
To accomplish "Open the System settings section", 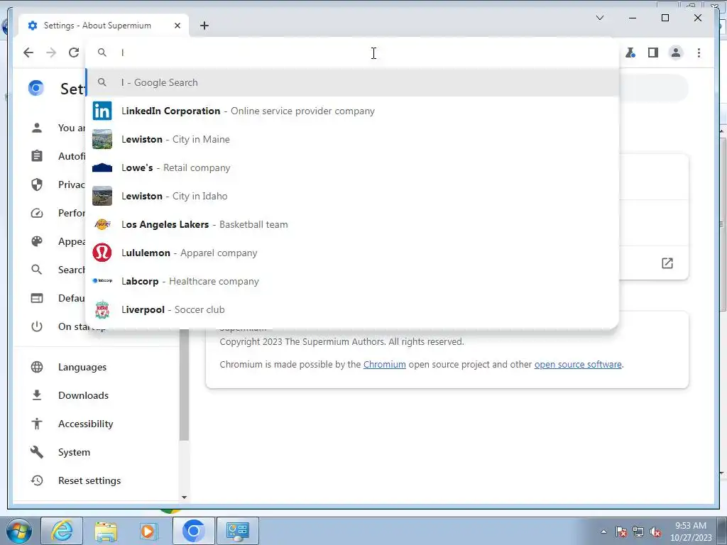I will (74, 452).
